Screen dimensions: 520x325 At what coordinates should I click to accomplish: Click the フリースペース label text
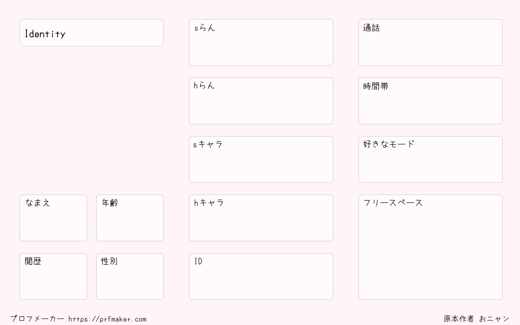[393, 203]
